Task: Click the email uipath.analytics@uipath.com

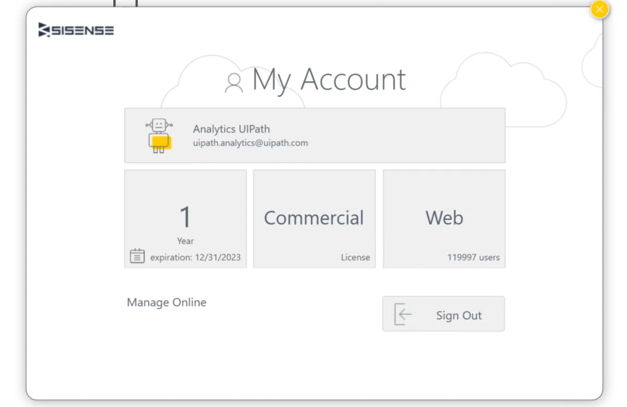Action: (251, 143)
